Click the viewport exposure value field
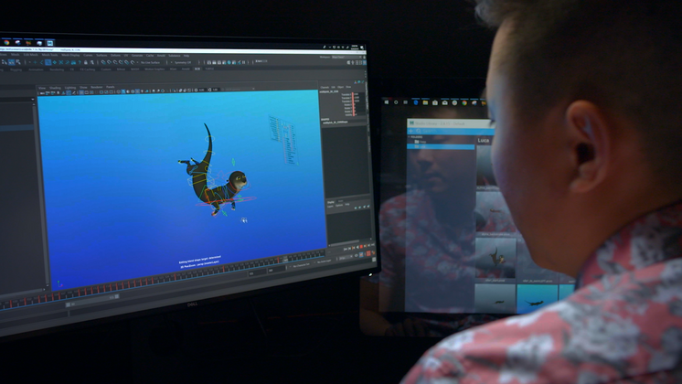 [202, 90]
